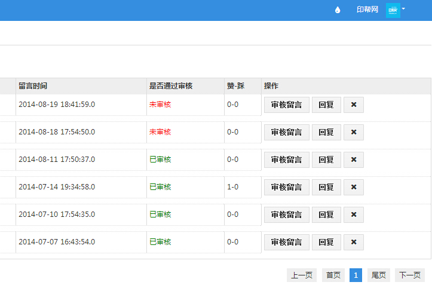Jump to first page 首页
Viewport: 432px width, 288px height.
pos(333,275)
